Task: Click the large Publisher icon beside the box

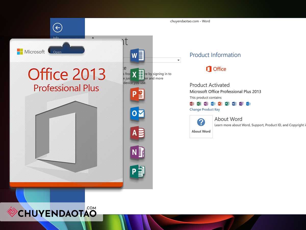Action: click(x=137, y=172)
